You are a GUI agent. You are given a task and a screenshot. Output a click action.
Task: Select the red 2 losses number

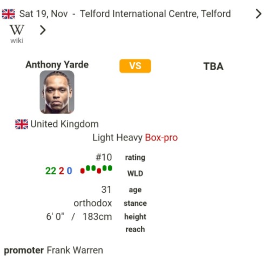62,171
